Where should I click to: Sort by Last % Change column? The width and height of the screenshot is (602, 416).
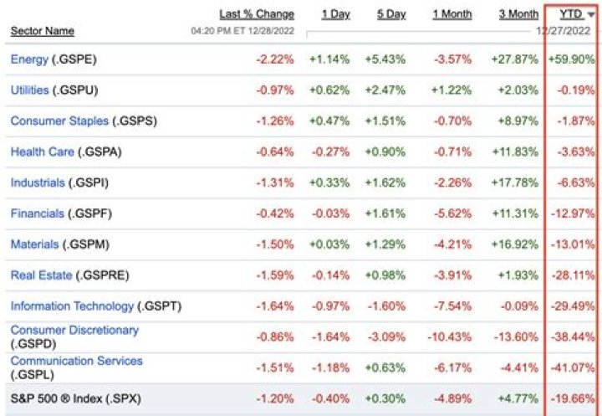coord(257,14)
